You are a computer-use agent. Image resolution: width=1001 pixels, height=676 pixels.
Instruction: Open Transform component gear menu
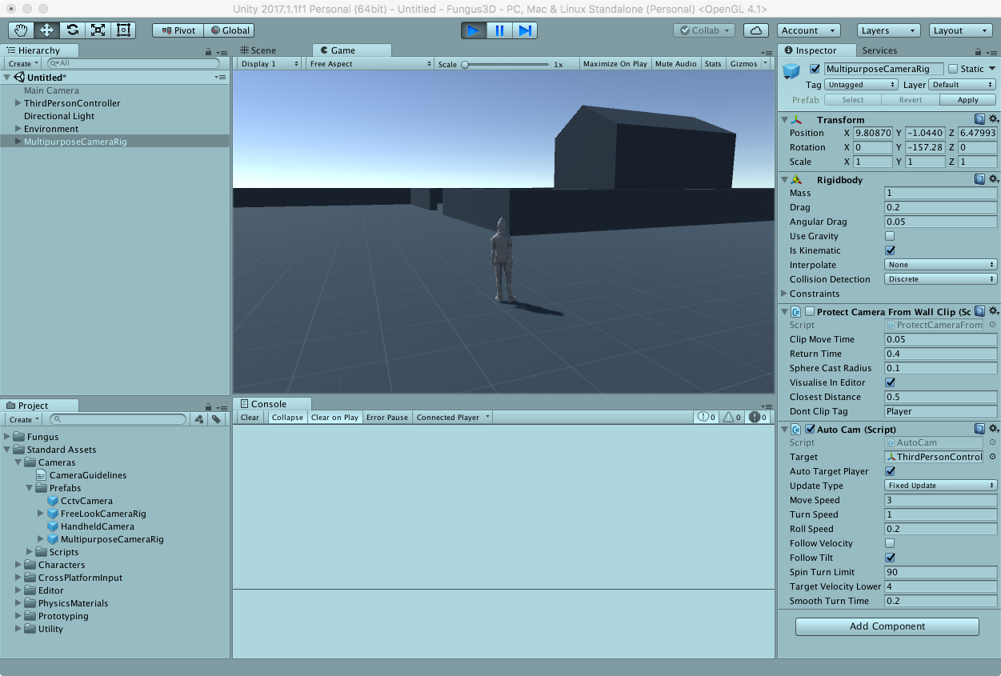click(993, 119)
